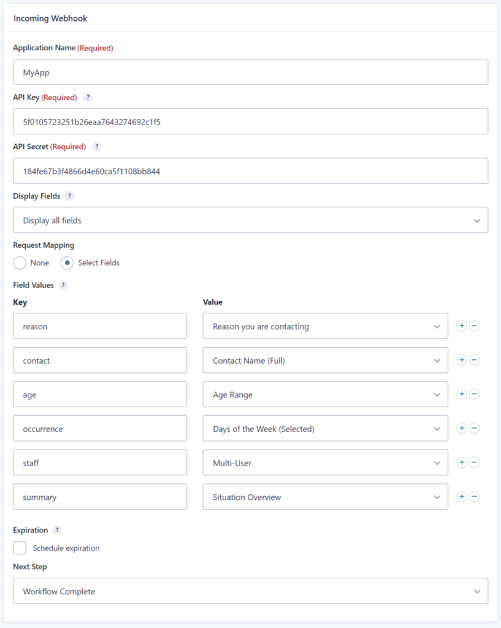The image size is (501, 628).
Task: Expand the Situation Overview value dropdown
Action: click(325, 497)
